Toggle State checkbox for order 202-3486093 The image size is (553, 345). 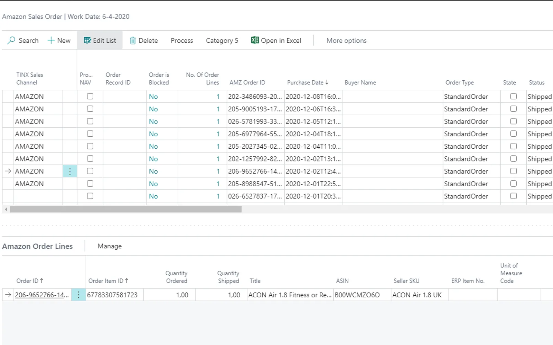click(x=514, y=96)
